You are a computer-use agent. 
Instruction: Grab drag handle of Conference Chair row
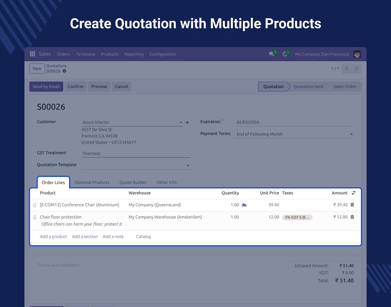tap(35, 205)
